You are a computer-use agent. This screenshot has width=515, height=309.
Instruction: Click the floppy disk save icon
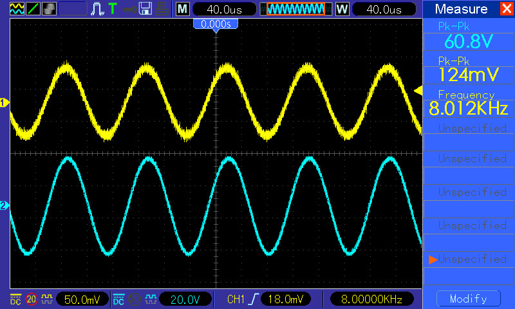tap(146, 9)
